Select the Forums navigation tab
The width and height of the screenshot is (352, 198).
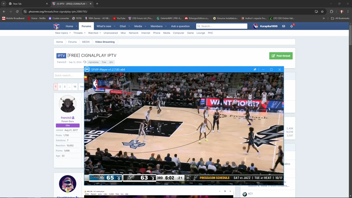click(86, 26)
